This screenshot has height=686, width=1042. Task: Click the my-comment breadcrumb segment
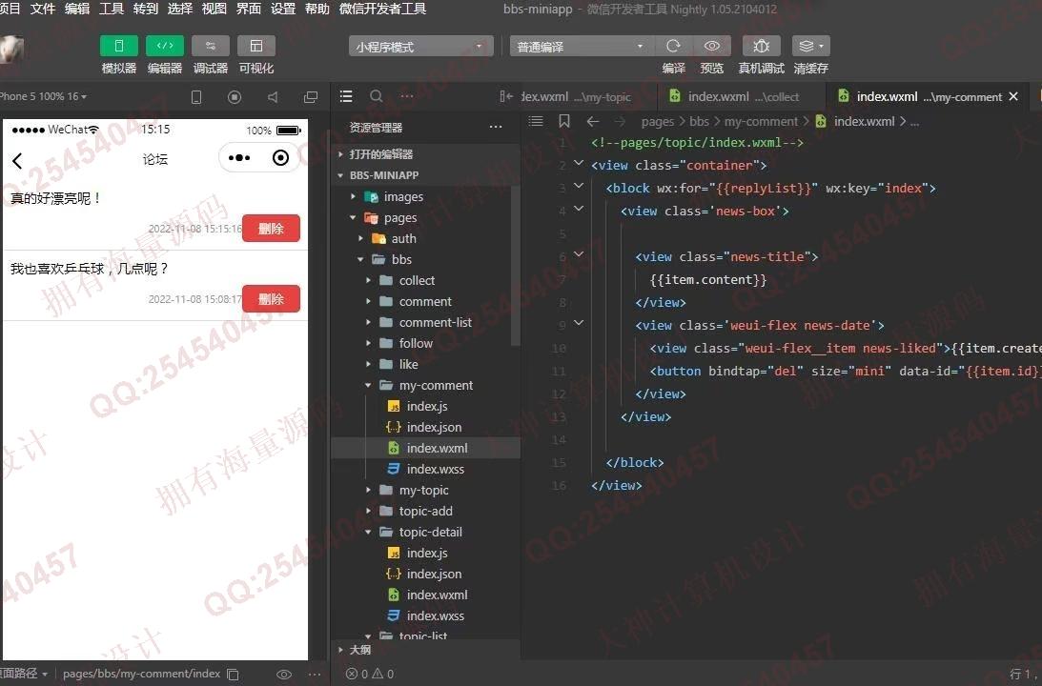click(761, 122)
